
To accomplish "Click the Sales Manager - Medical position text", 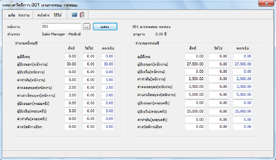I will pos(61,34).
